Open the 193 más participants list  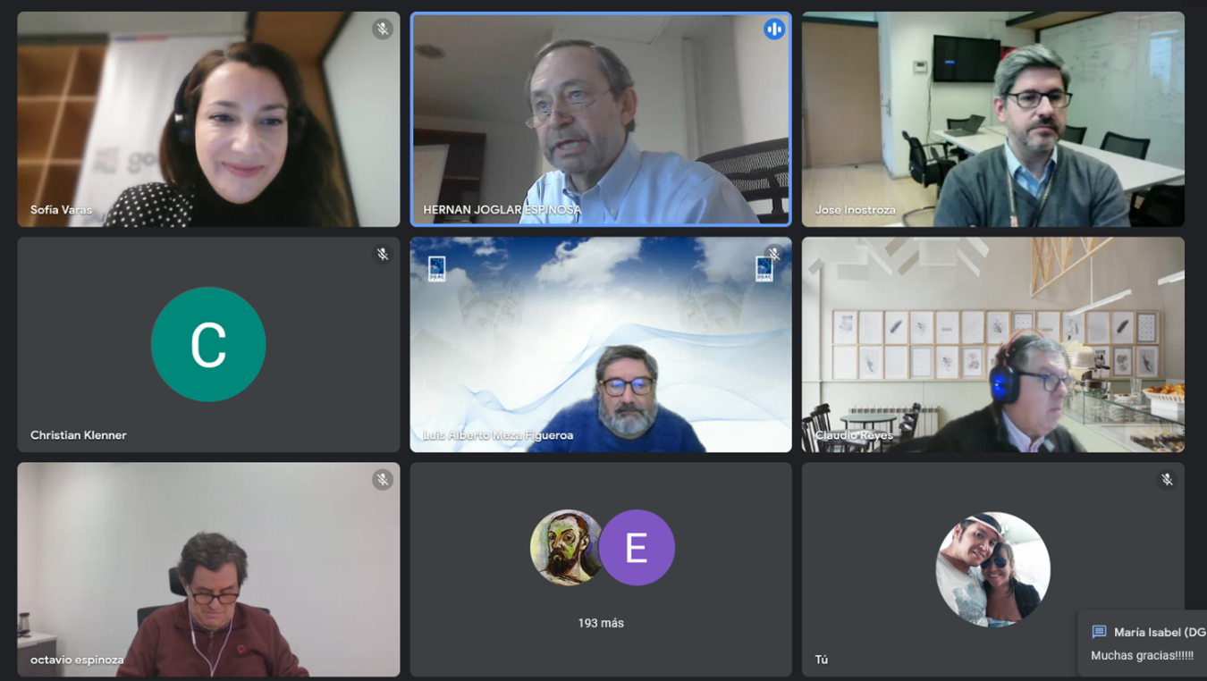(x=601, y=623)
